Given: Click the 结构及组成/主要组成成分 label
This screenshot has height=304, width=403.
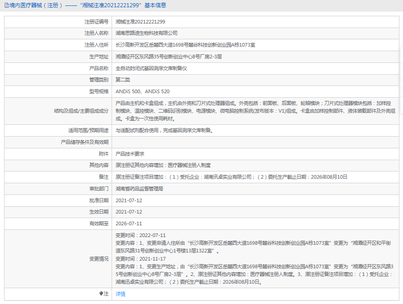Looking at the screenshot, I should pos(81,111).
